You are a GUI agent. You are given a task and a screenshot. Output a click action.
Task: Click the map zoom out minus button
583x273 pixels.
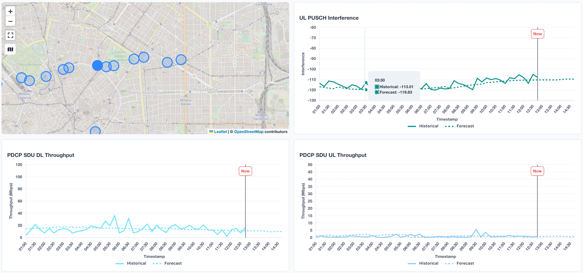pos(11,21)
